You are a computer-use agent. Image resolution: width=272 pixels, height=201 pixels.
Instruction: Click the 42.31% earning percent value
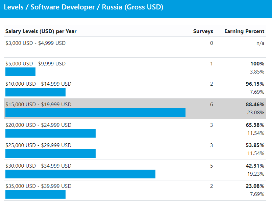(x=255, y=166)
